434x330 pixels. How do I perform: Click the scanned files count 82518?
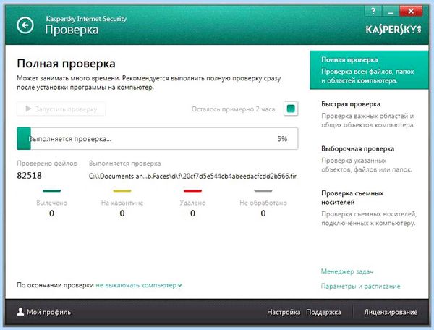click(30, 176)
